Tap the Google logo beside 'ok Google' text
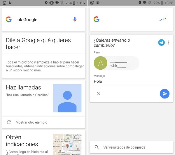The width and height of the screenshot is (175, 155). click(9, 20)
